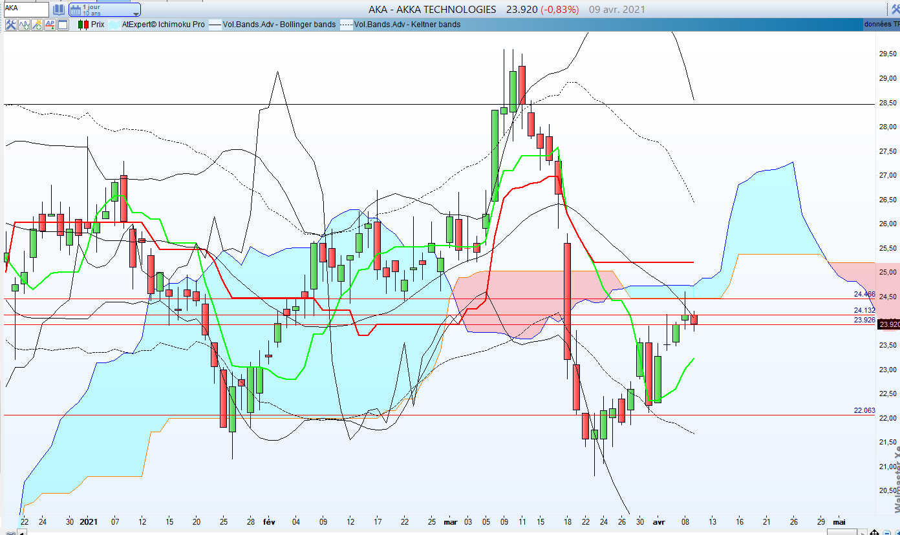
Task: Click the horizontal scrollbar thumb at bottom-right
Action: (842, 532)
